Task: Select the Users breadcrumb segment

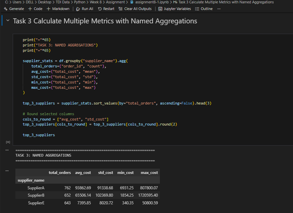Action: pyautogui.click(x=17, y=2)
